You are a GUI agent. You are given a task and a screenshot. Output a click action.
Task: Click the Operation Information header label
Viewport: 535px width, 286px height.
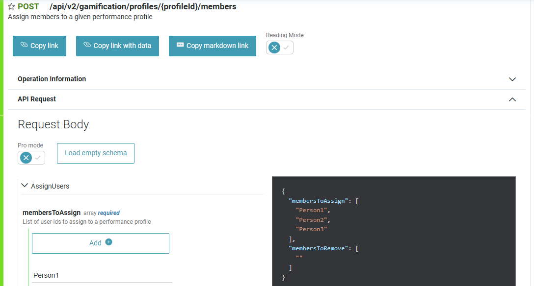[52, 79]
